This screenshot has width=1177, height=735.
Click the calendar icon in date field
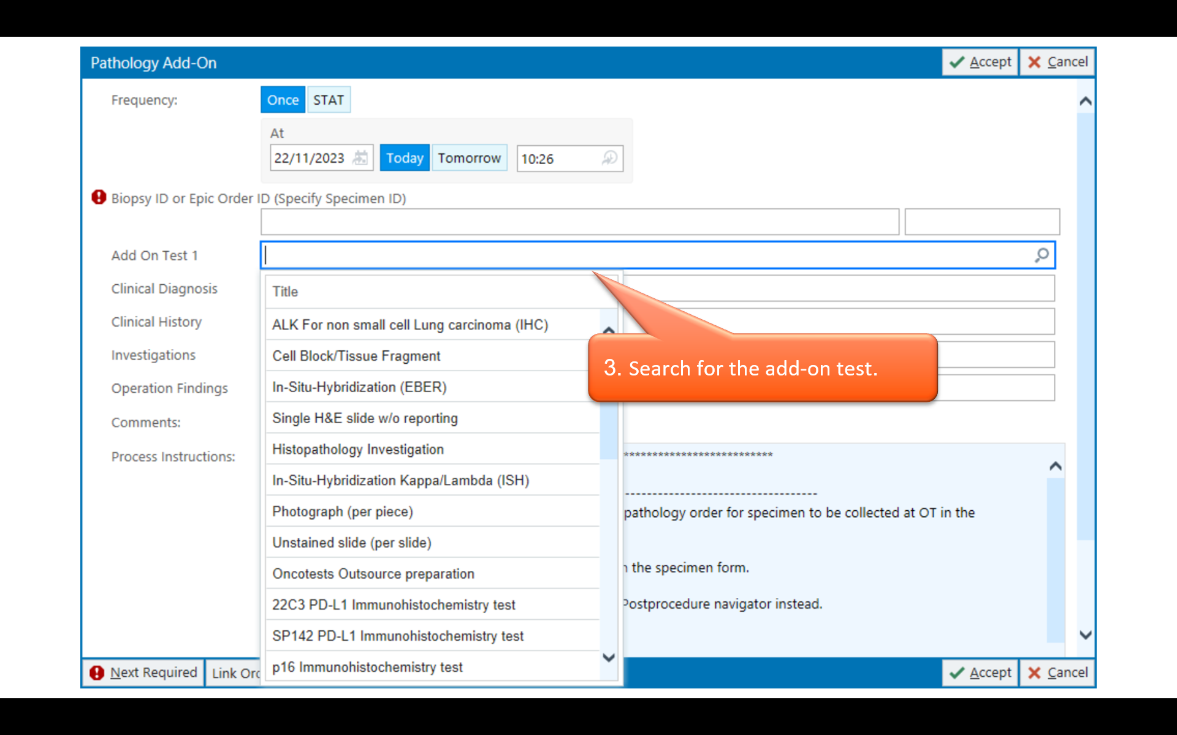(x=360, y=158)
